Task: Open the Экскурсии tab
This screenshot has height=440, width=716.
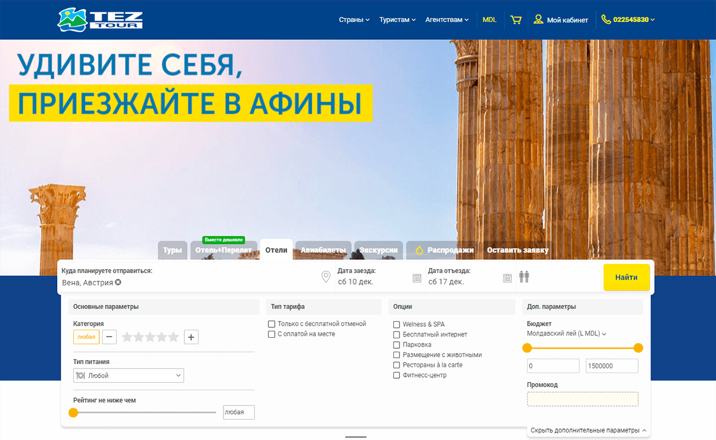Action: [378, 250]
